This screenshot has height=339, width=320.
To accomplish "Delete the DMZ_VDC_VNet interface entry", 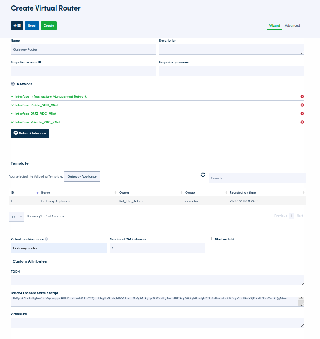I will [x=302, y=114].
